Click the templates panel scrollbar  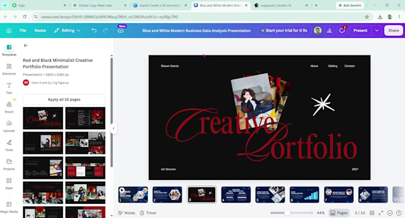coord(111,113)
